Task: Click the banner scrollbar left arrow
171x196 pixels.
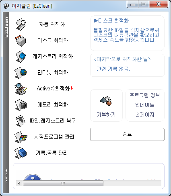Action: [19, 183]
